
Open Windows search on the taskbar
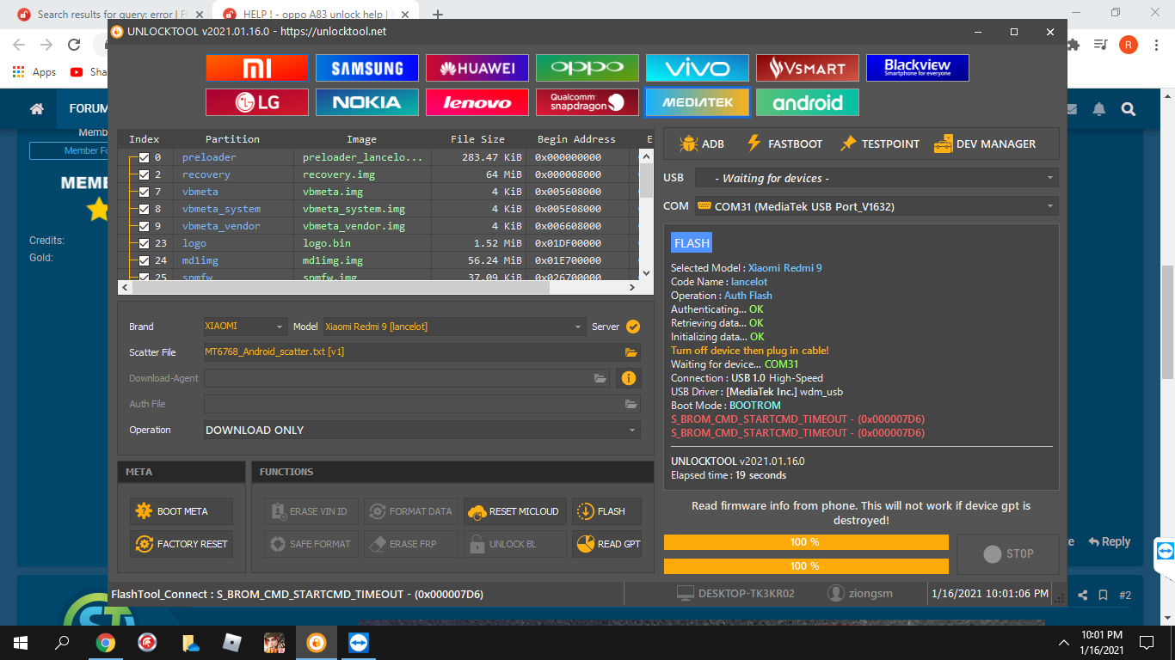(x=62, y=642)
